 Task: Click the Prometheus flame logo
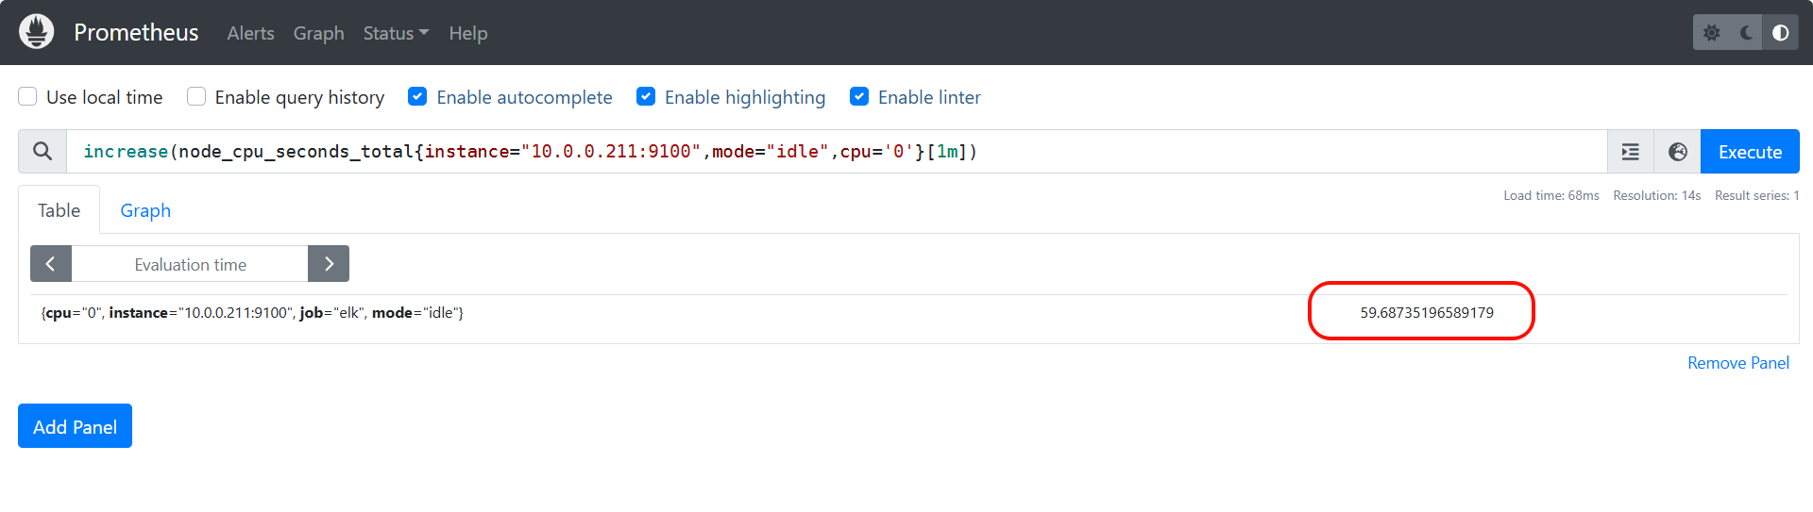[x=36, y=32]
